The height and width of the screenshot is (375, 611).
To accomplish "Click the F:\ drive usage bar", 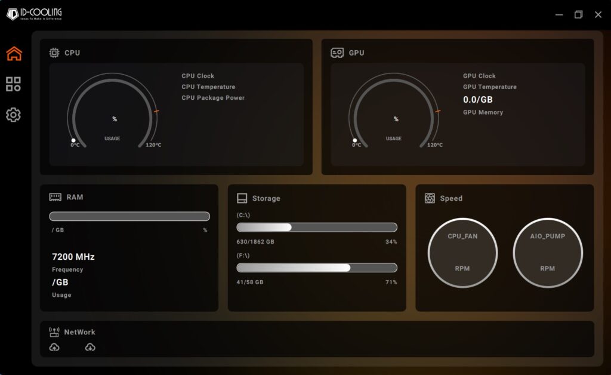I will coord(317,268).
